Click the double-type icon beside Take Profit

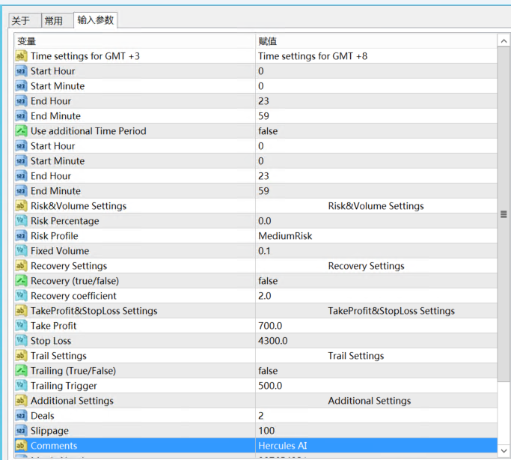(21, 326)
